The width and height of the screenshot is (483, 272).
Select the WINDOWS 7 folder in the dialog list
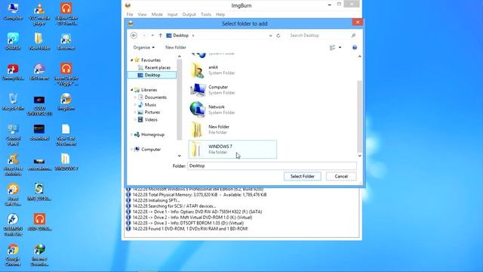tap(232, 150)
